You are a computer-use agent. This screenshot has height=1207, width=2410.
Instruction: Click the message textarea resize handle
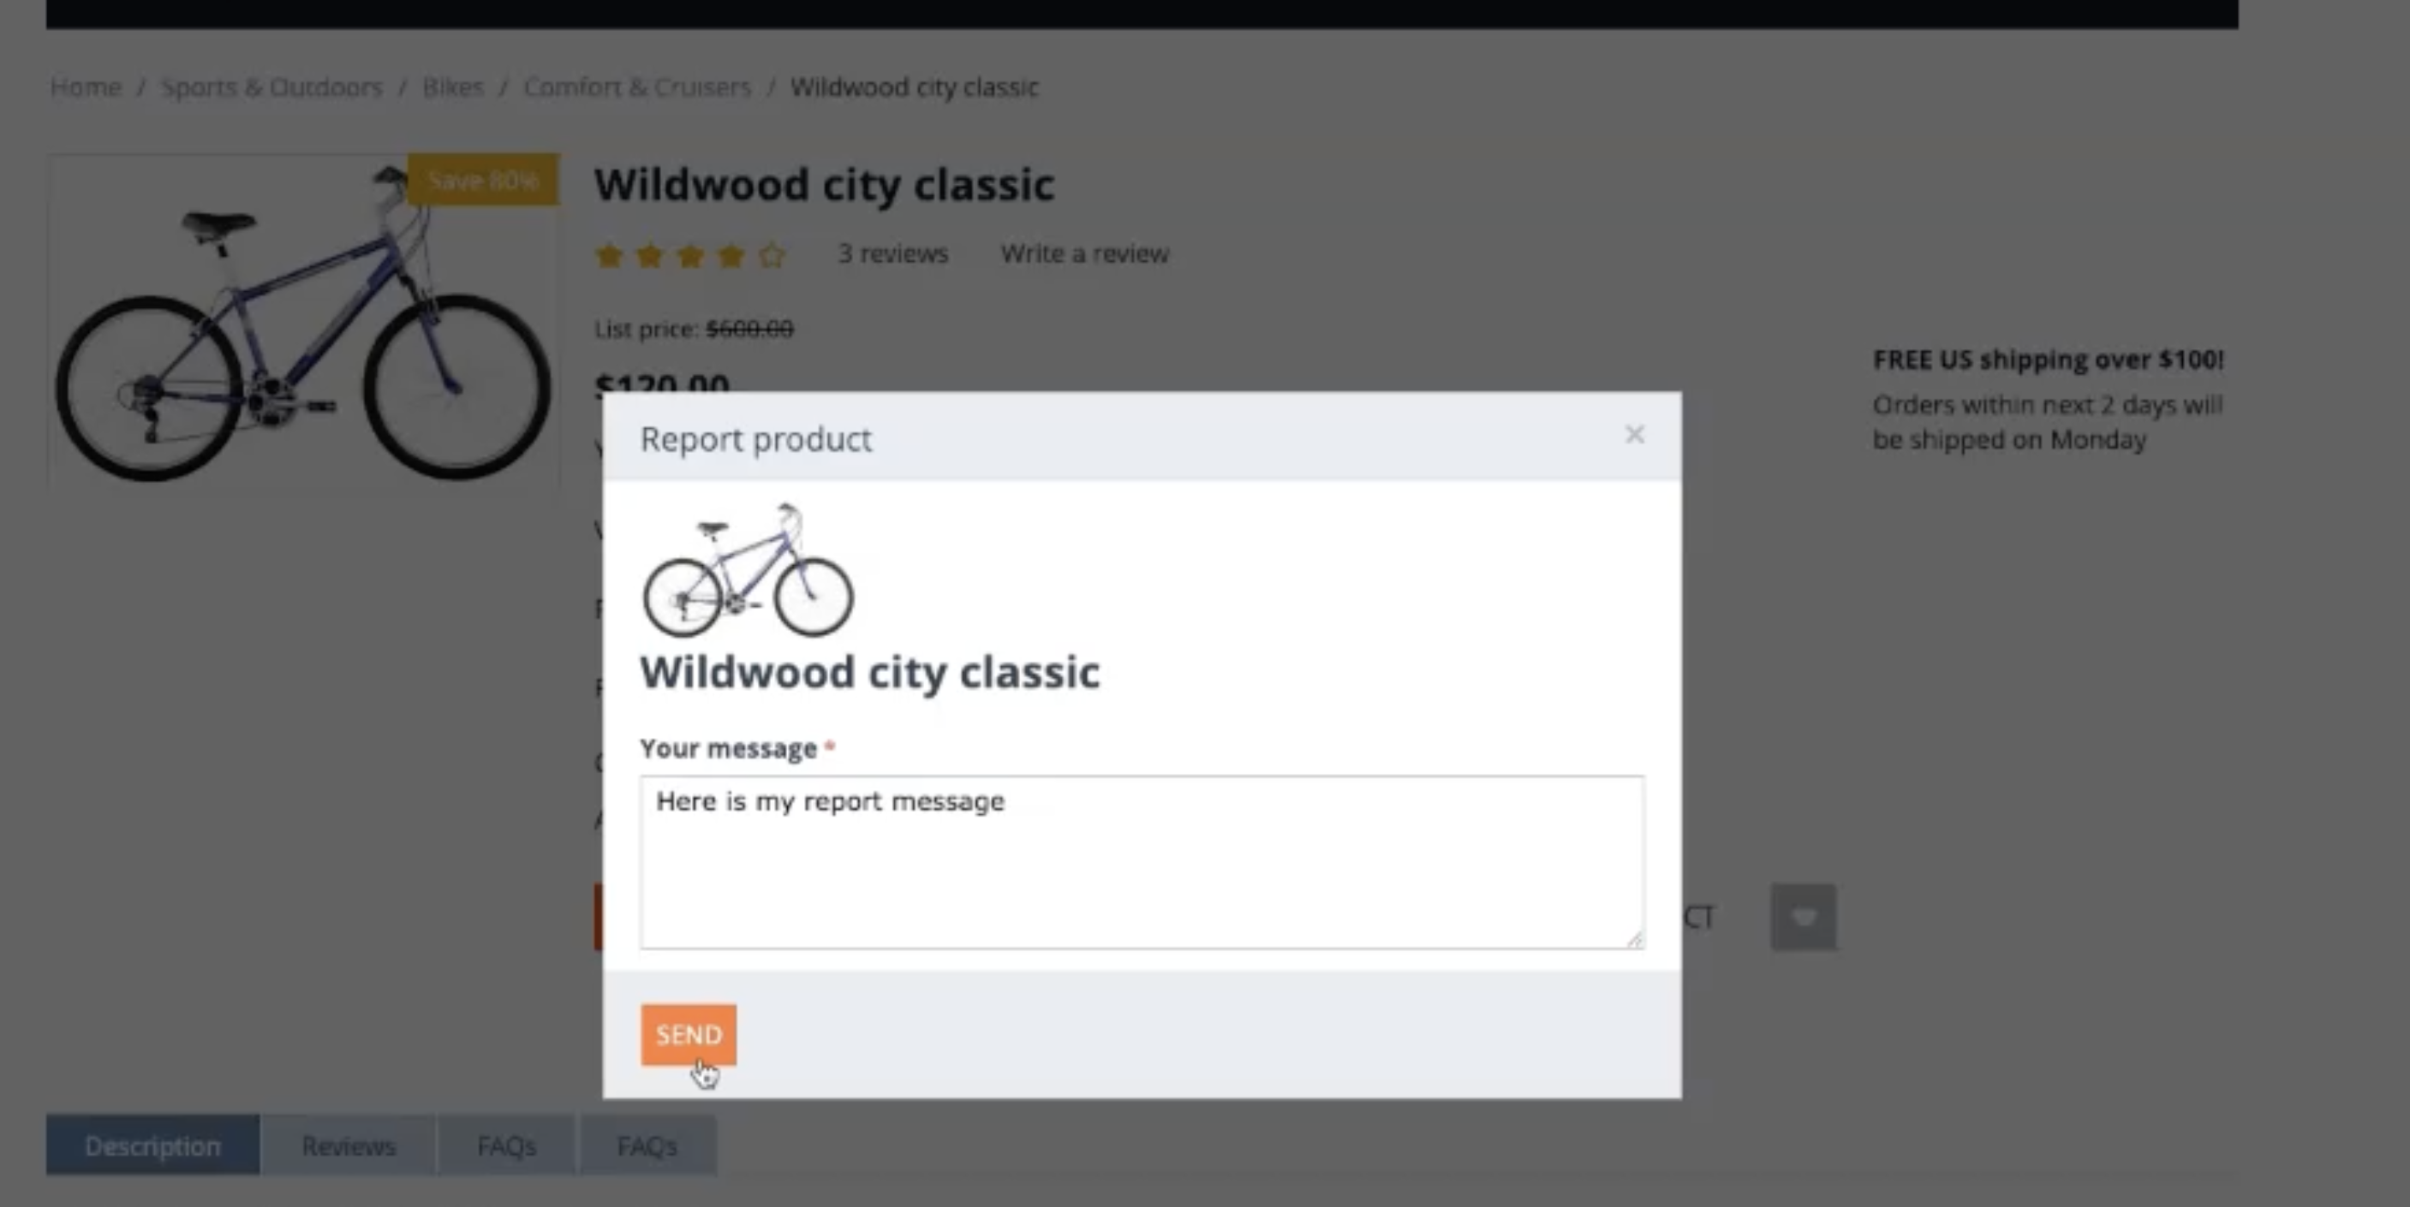coord(1634,940)
